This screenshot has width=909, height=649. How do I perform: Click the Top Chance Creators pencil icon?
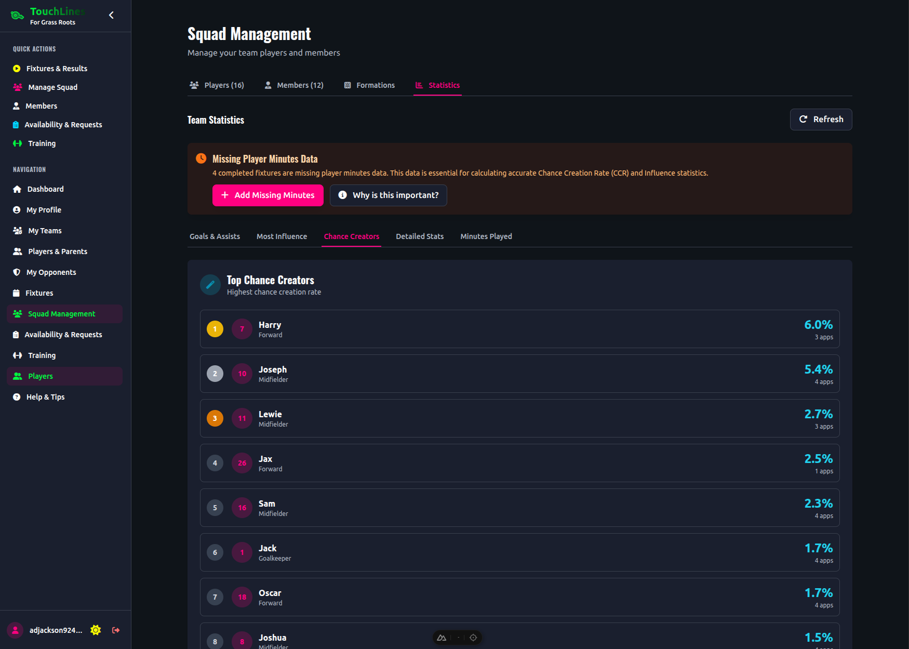(x=210, y=285)
